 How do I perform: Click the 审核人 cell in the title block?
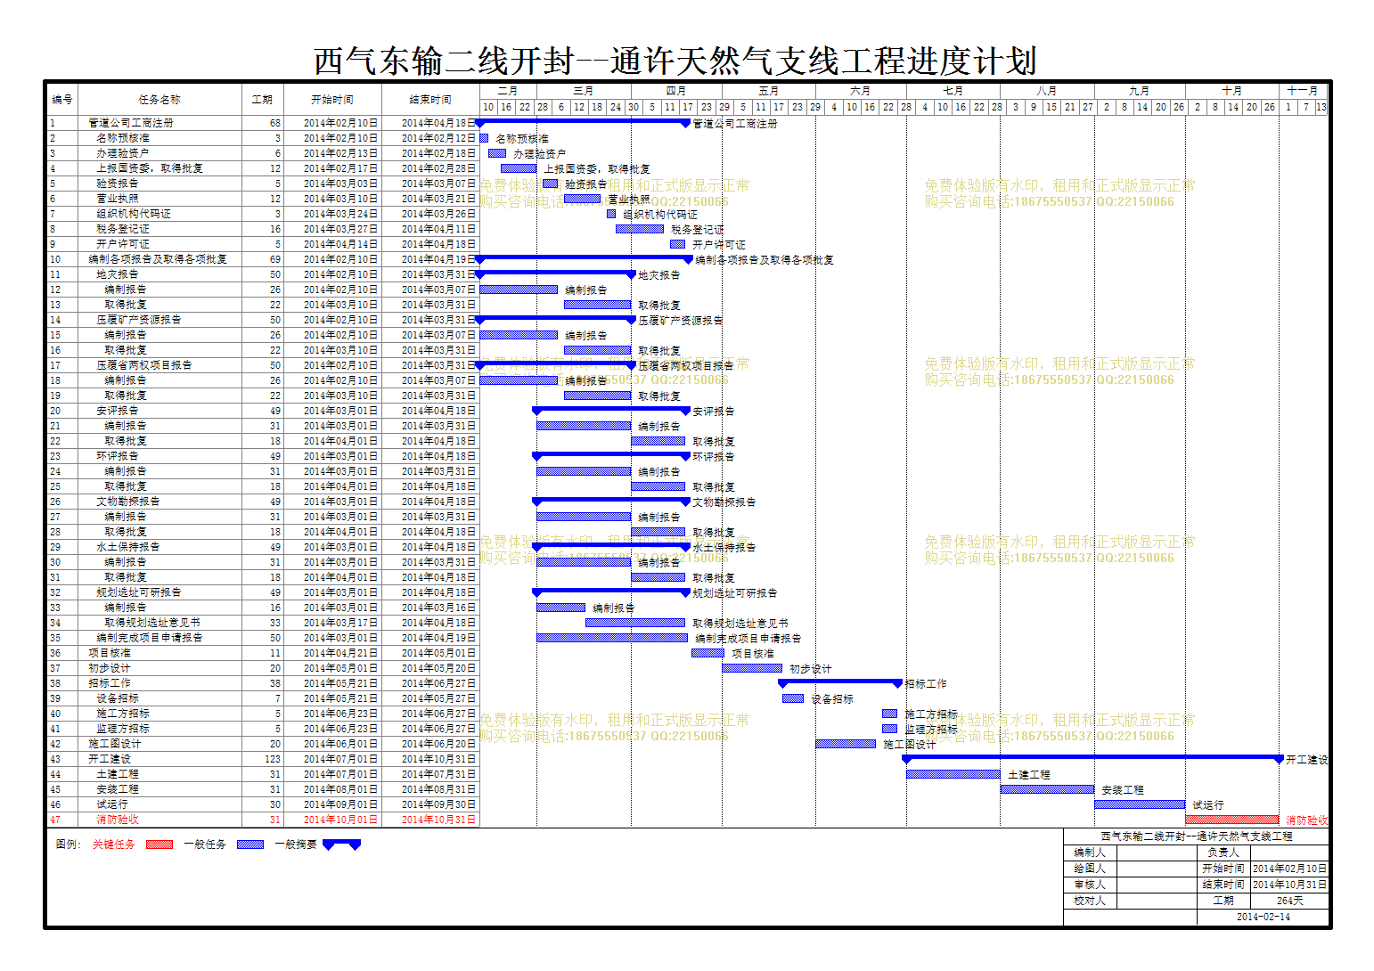tap(1090, 885)
